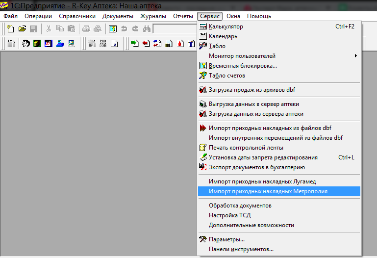Viewport: 377px width, 258px height.
Task: Open the Отчеты menu
Action: click(183, 16)
